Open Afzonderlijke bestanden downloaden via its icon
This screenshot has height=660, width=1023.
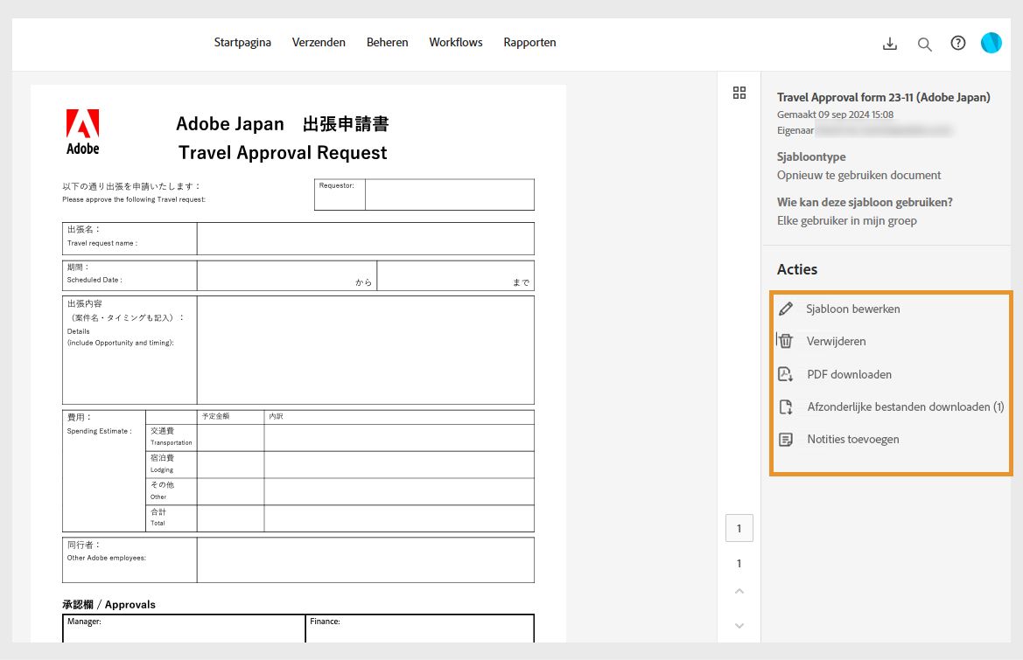click(x=785, y=406)
